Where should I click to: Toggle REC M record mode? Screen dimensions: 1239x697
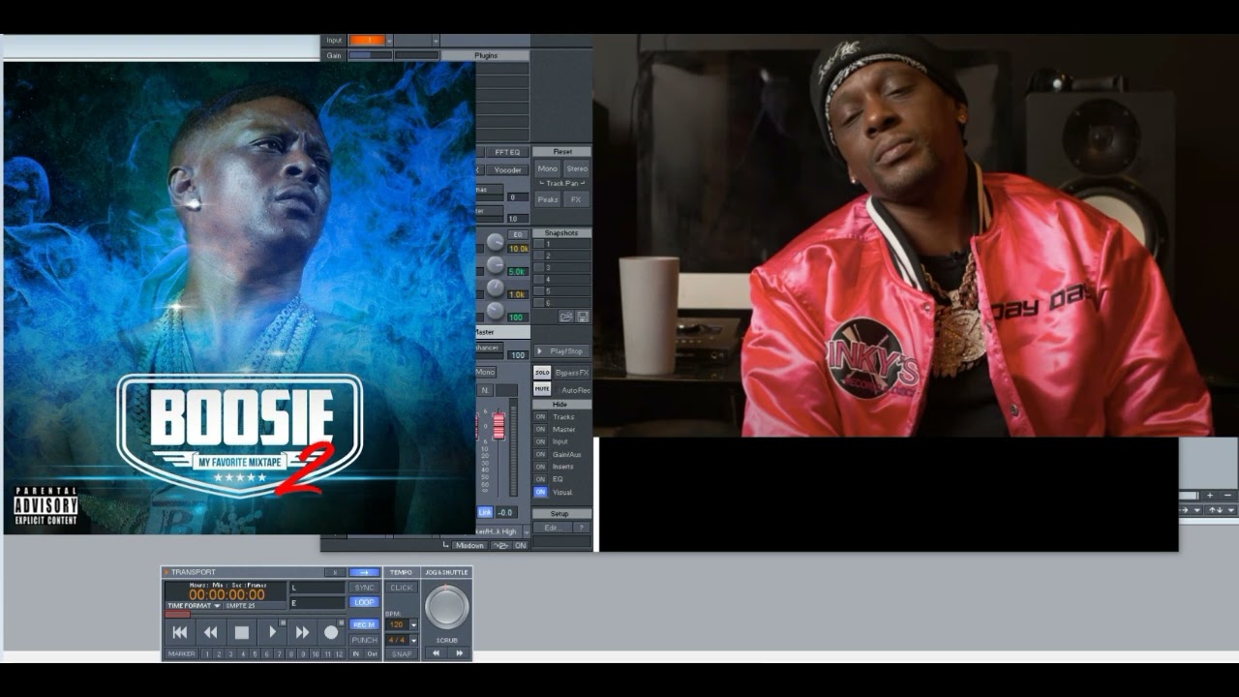pyautogui.click(x=364, y=624)
